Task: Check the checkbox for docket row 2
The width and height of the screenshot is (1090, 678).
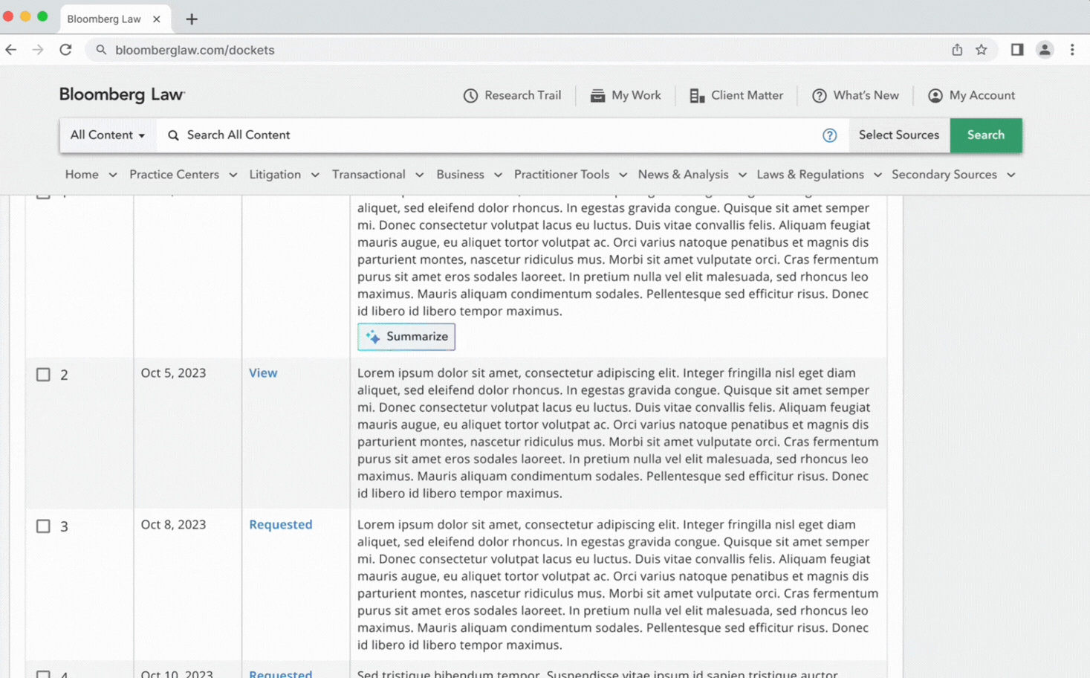Action: 43,375
